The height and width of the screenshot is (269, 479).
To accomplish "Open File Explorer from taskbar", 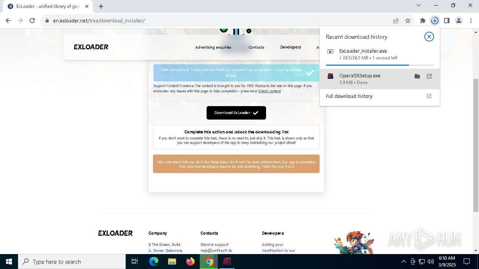I will 172,262.
